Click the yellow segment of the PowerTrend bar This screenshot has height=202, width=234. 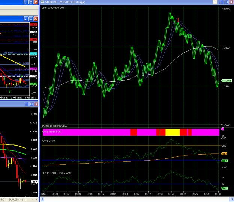(173, 132)
